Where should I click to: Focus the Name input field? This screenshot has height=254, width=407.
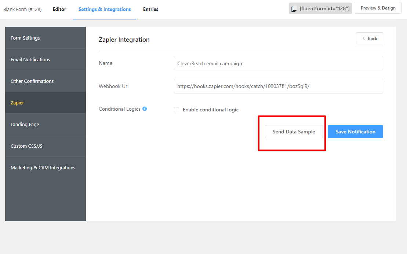[x=279, y=63]
